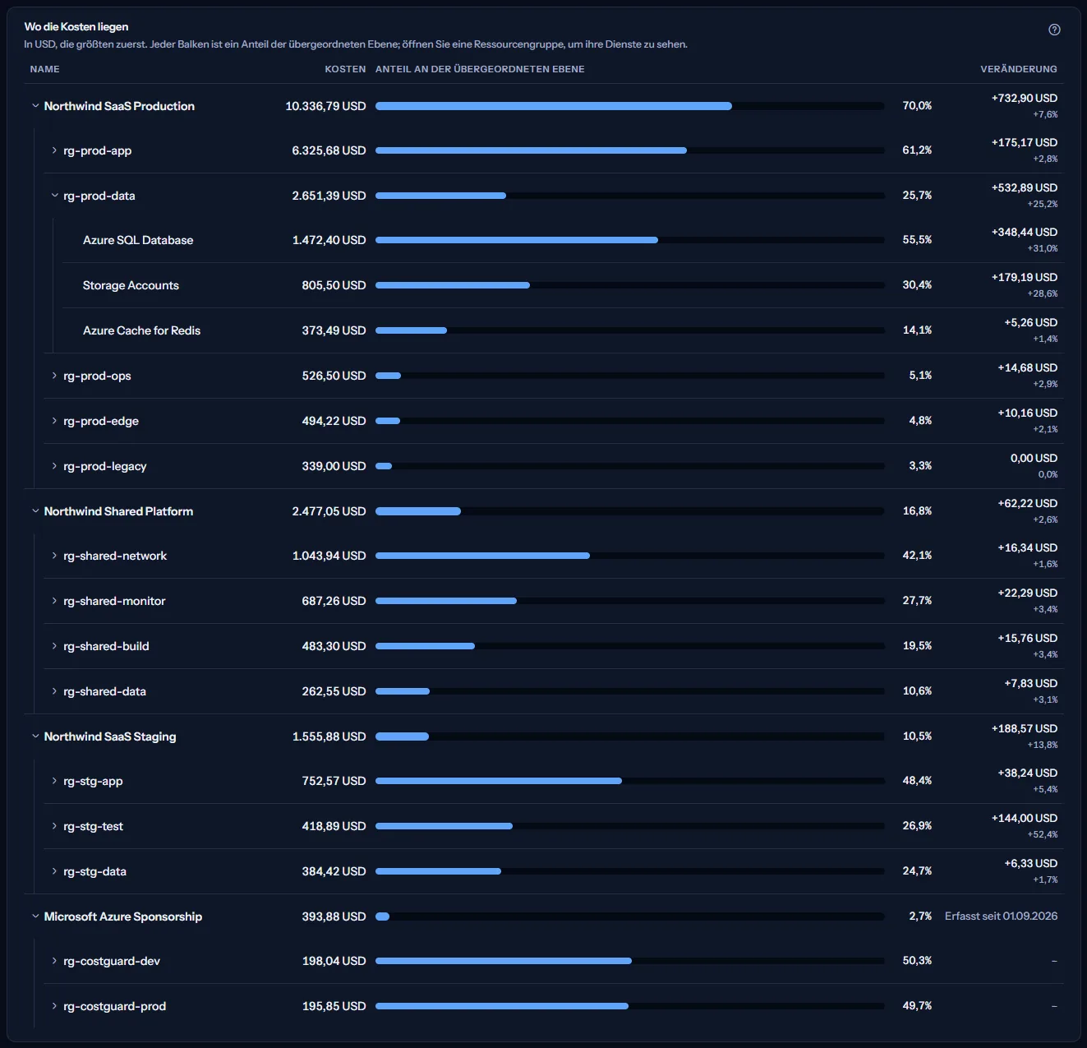1087x1048 pixels.
Task: Click the +732,90 USD change value
Action: pyautogui.click(x=1025, y=98)
